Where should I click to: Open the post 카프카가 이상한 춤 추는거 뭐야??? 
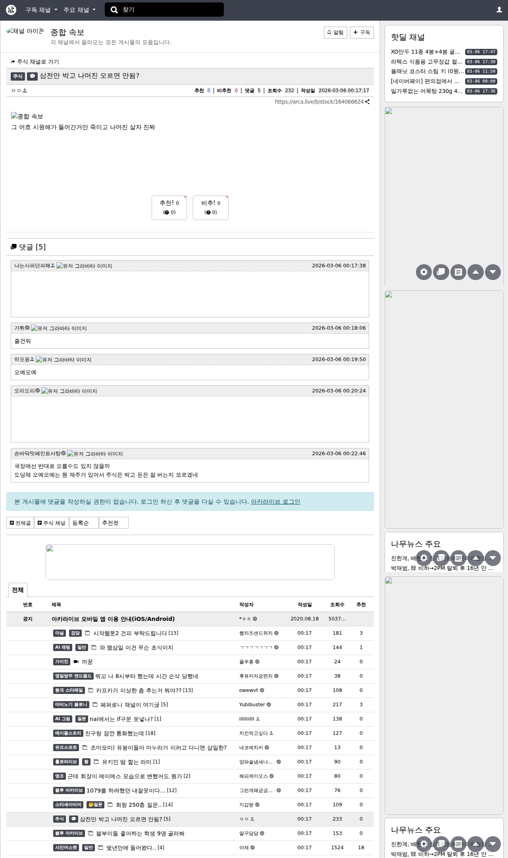139,690
